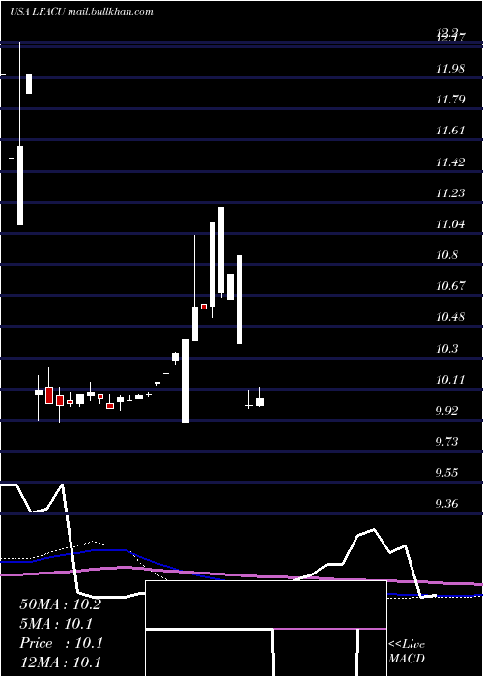
Task: Click the 11.79 price axis label
Action: [x=450, y=100]
